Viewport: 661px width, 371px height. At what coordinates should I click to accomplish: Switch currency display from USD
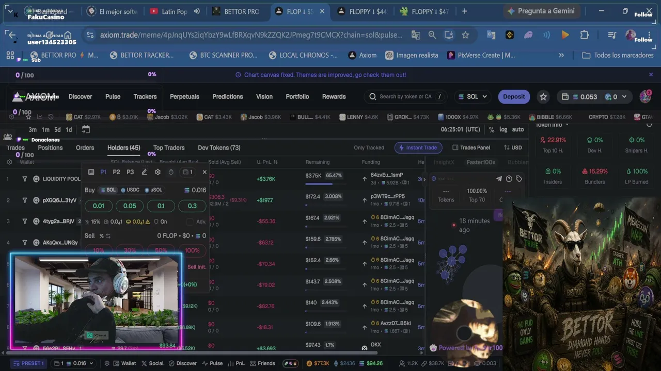pos(513,148)
